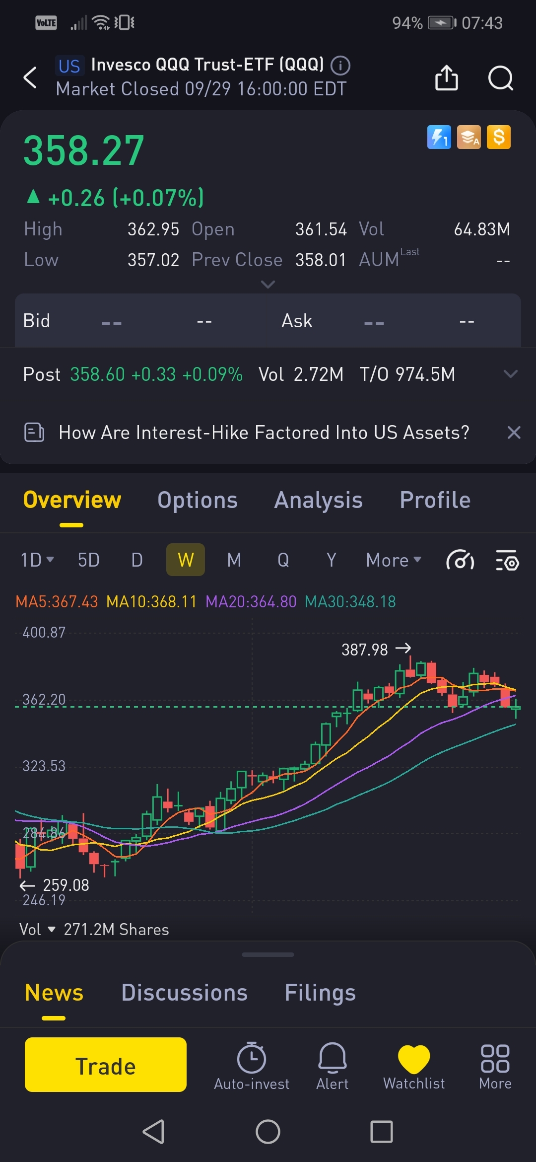Set a price Alert bell

pos(332,1065)
